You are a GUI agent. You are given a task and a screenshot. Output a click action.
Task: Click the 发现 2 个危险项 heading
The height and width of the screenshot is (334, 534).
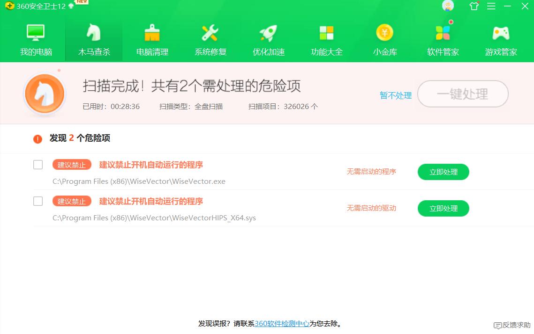coord(80,138)
